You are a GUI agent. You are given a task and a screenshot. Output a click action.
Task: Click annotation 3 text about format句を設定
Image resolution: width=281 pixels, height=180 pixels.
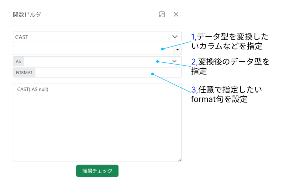(226, 94)
